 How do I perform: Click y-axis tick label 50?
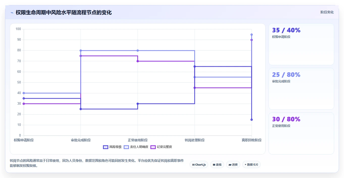19,82
